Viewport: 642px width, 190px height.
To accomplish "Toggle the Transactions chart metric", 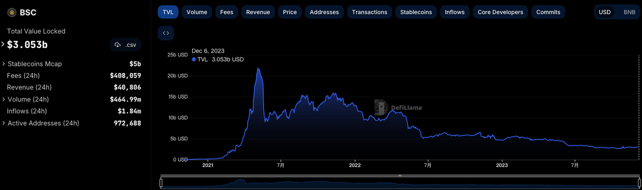I will (x=370, y=12).
